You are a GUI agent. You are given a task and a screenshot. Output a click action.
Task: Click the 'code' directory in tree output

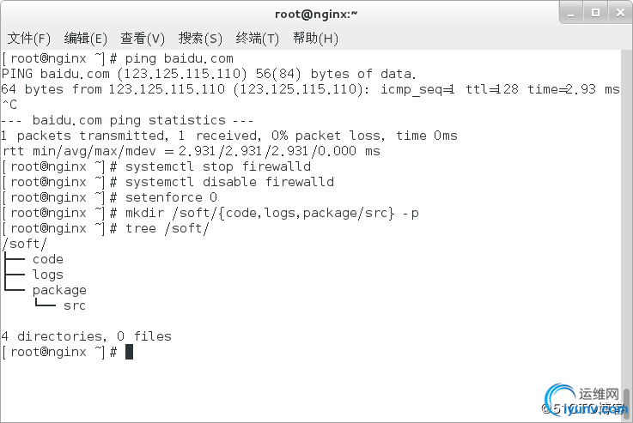coord(48,259)
